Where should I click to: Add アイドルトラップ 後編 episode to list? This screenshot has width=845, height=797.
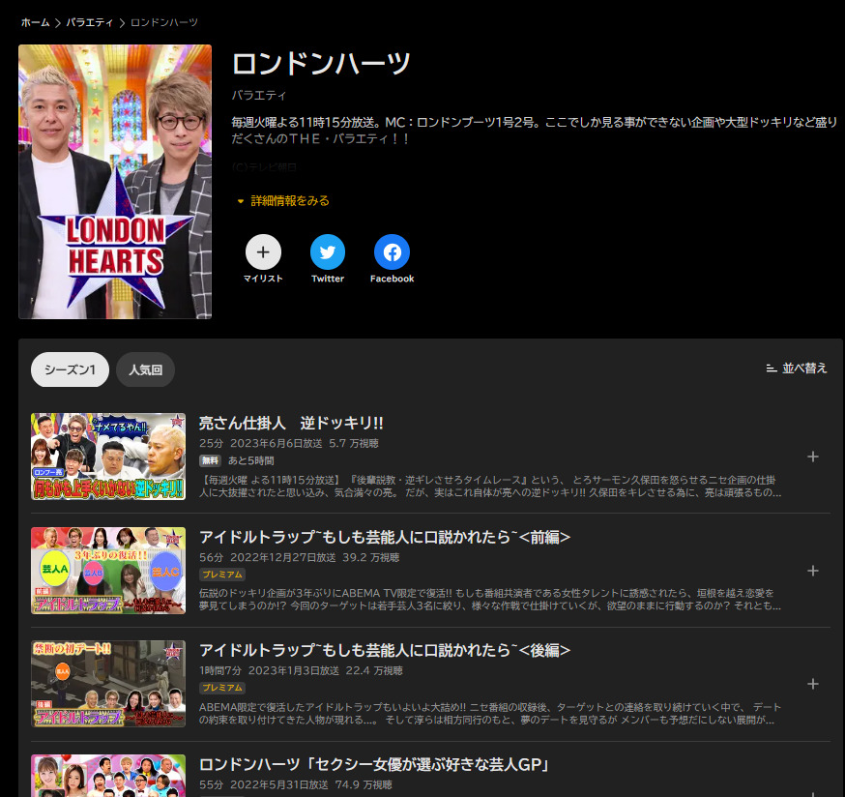[812, 684]
